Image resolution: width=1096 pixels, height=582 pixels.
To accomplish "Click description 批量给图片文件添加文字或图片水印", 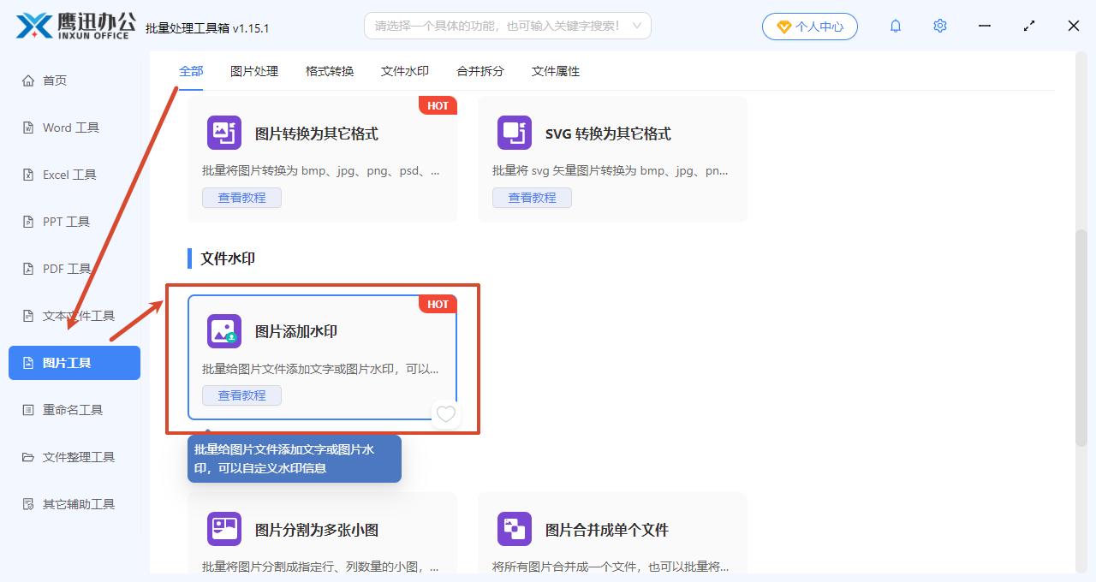I will (x=321, y=369).
